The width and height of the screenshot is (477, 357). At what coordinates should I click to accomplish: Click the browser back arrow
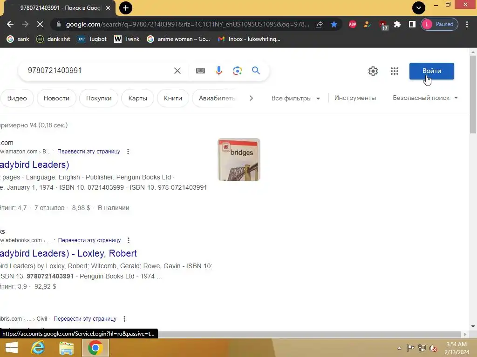pyautogui.click(x=10, y=24)
